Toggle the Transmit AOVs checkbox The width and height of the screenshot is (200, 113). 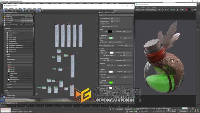[101, 24]
